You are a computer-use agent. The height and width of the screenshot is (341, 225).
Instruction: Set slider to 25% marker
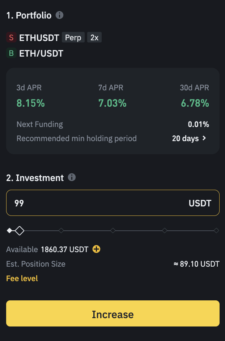click(x=61, y=230)
